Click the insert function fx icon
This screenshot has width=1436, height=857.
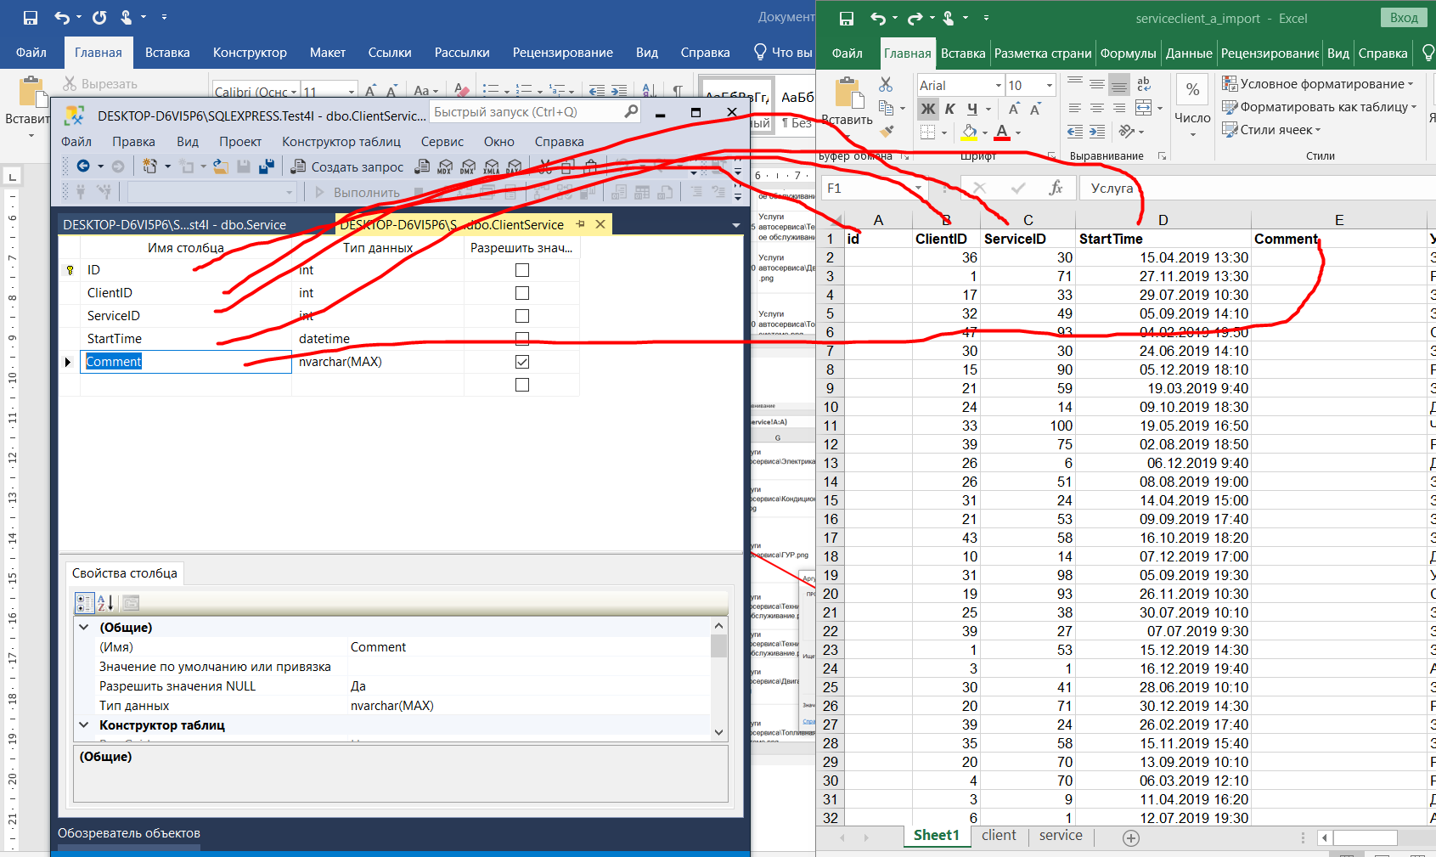pyautogui.click(x=1056, y=188)
